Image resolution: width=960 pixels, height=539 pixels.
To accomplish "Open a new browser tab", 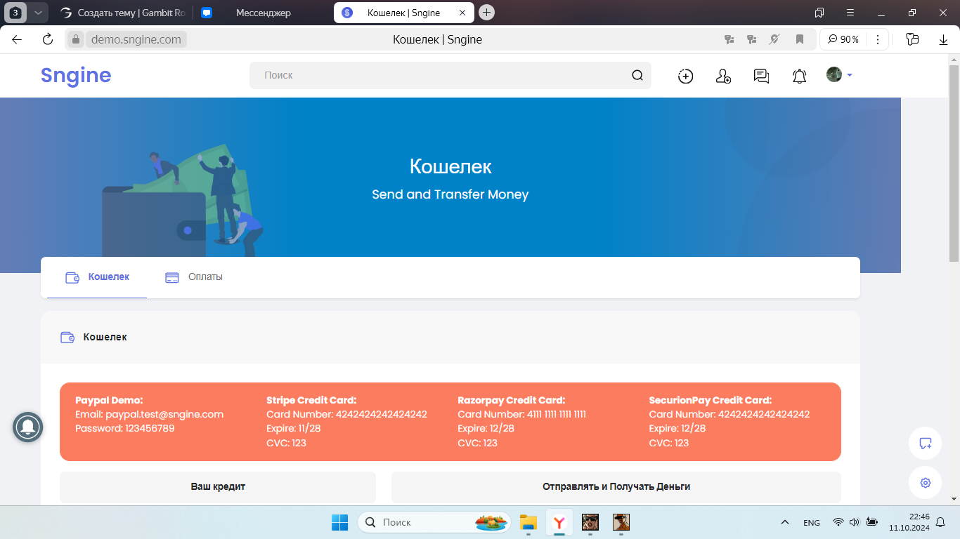I will tap(486, 13).
